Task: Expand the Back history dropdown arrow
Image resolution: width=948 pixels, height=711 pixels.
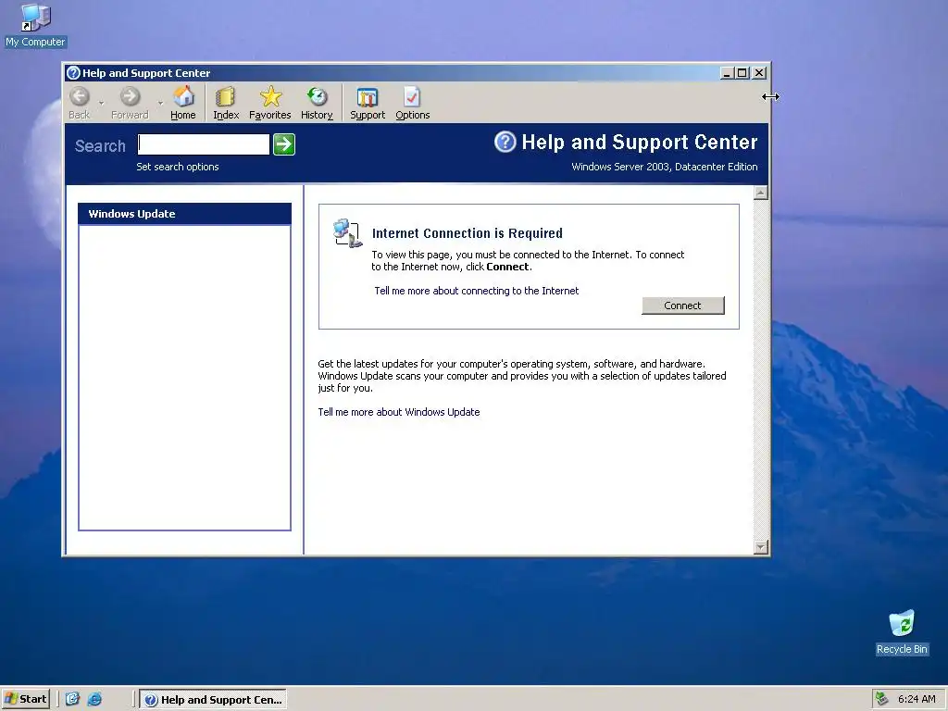Action: 101,103
